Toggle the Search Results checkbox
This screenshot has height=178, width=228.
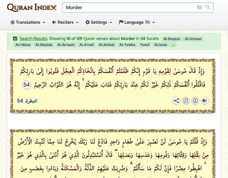(x=15, y=39)
